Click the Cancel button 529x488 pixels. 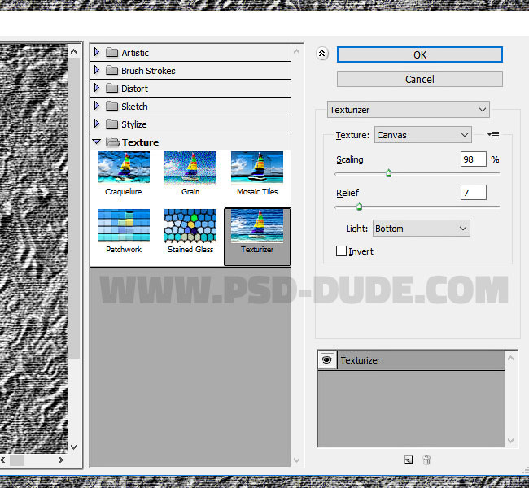(420, 79)
